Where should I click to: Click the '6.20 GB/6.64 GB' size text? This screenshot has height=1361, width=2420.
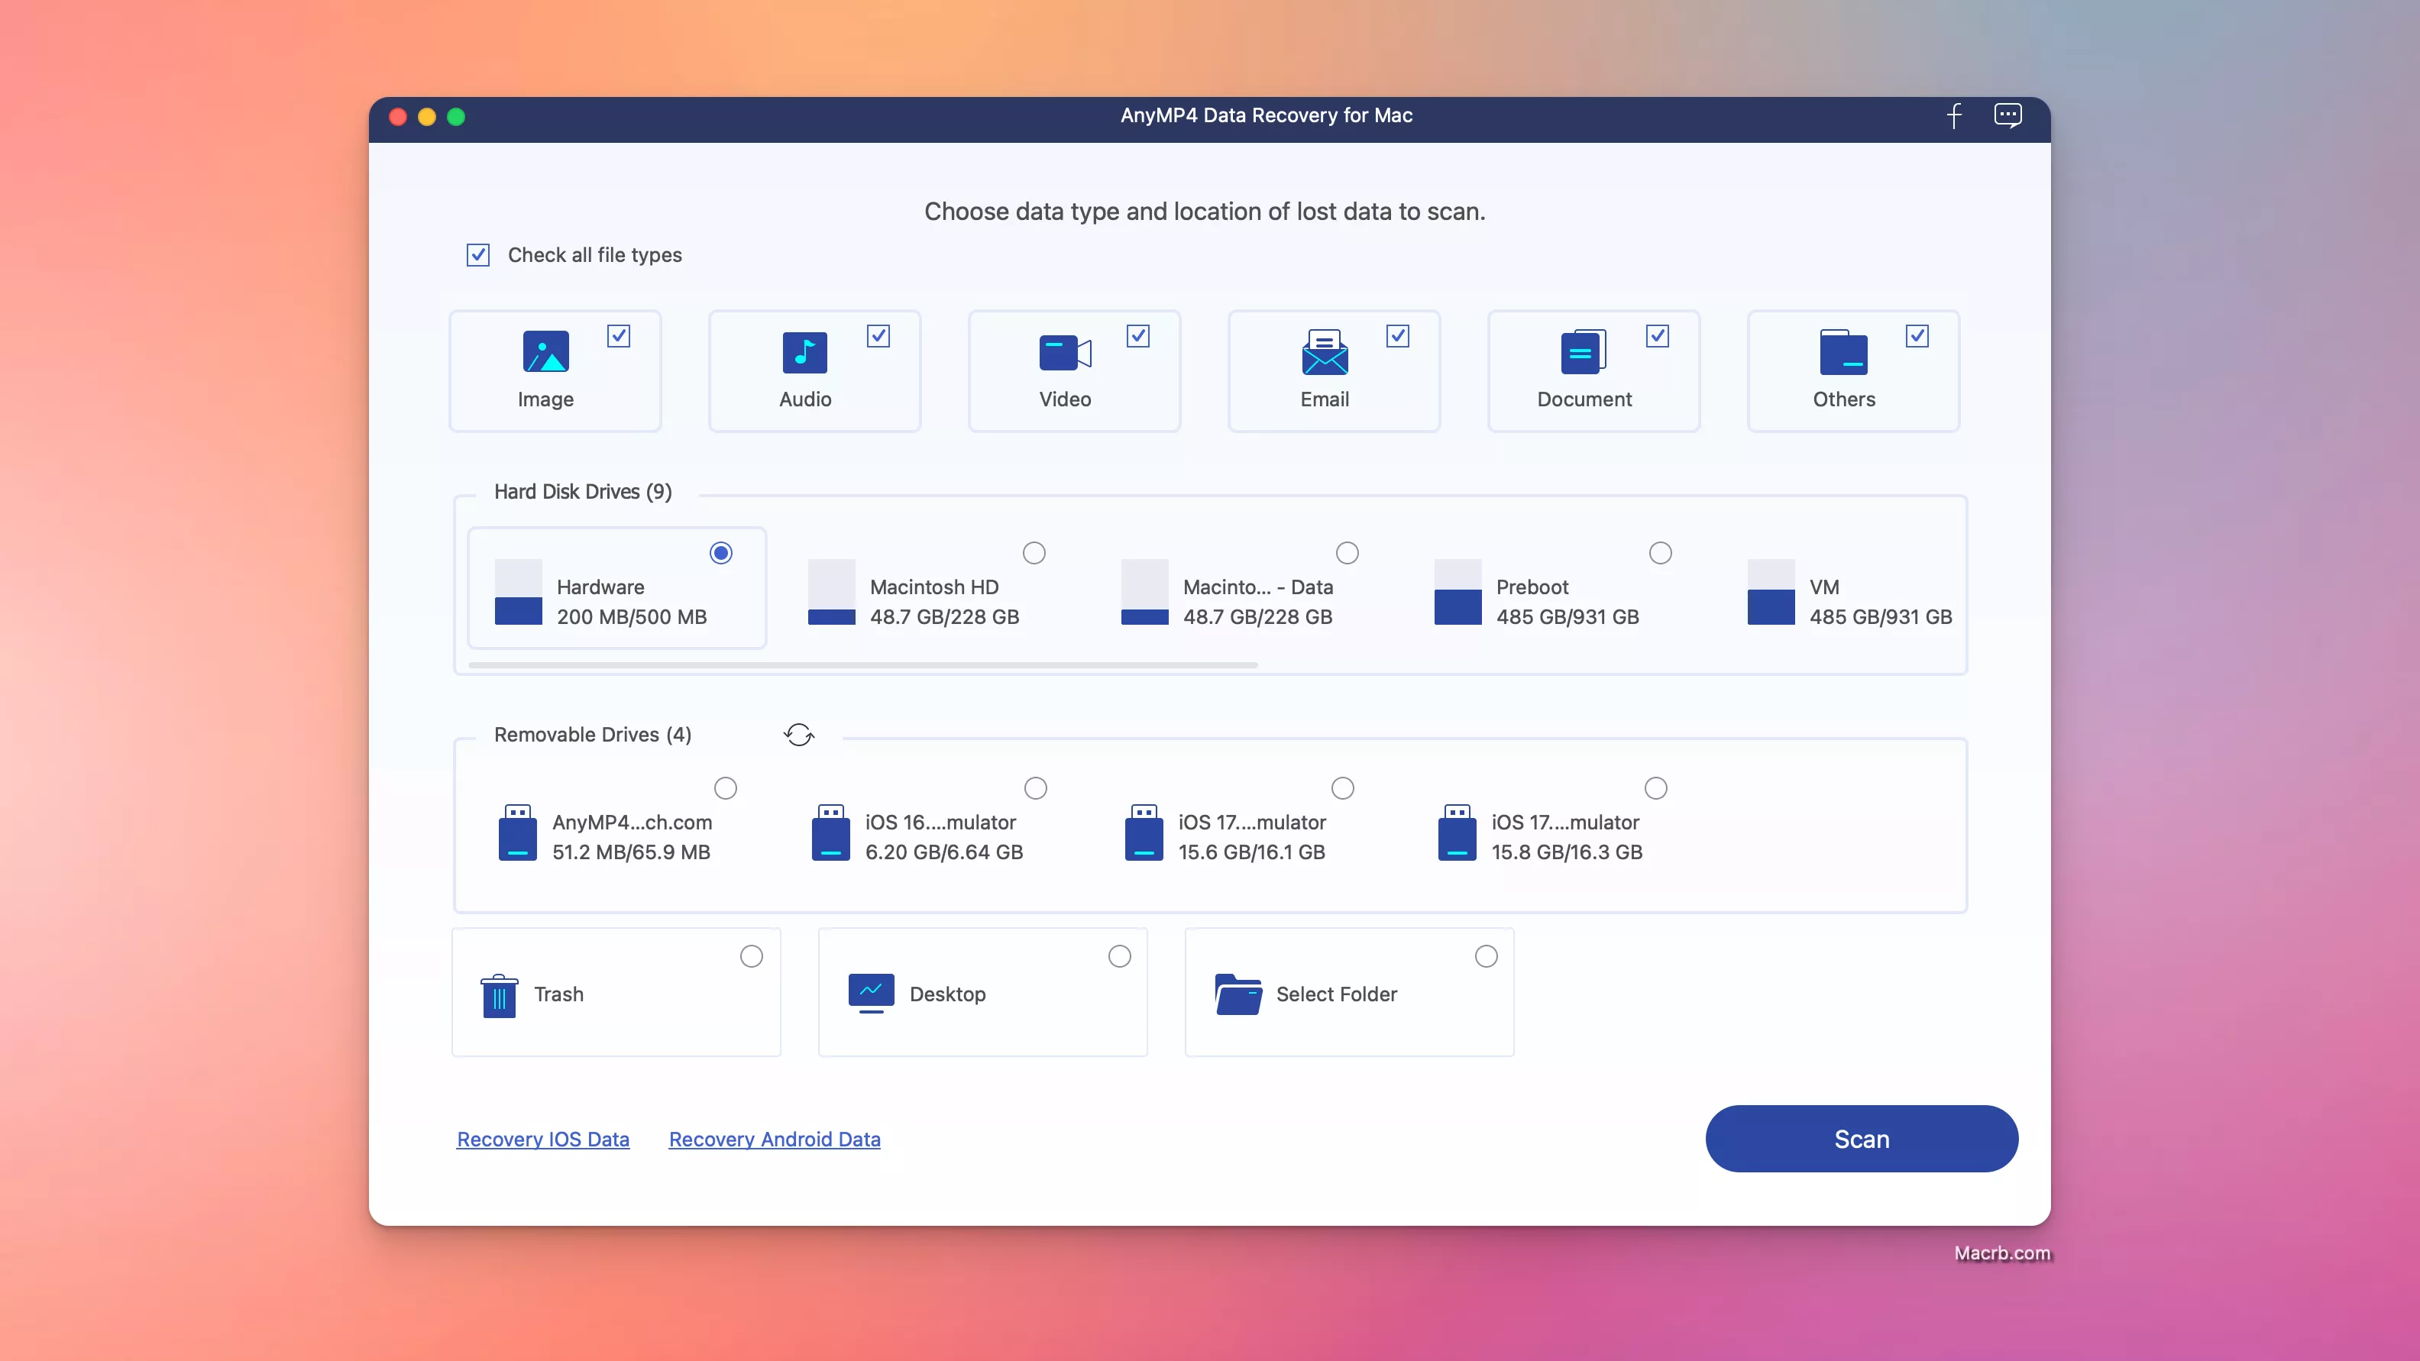944,852
